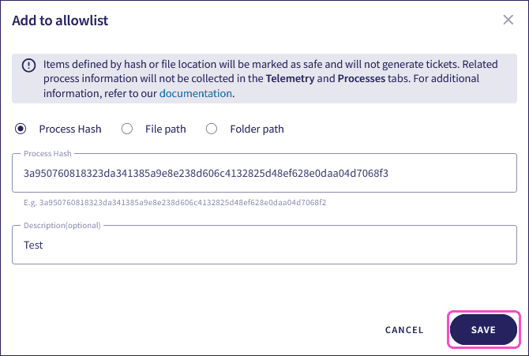The height and width of the screenshot is (356, 529).
Task: Click the example hash hint text
Action: pyautogui.click(x=174, y=203)
